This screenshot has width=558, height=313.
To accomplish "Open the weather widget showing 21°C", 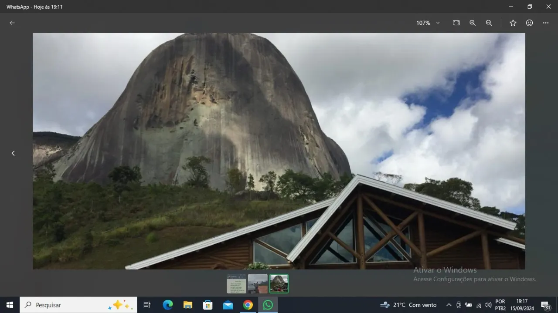I will point(408,305).
